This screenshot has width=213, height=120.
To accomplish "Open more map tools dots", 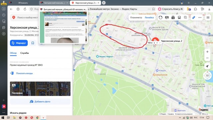I will coord(200,18).
